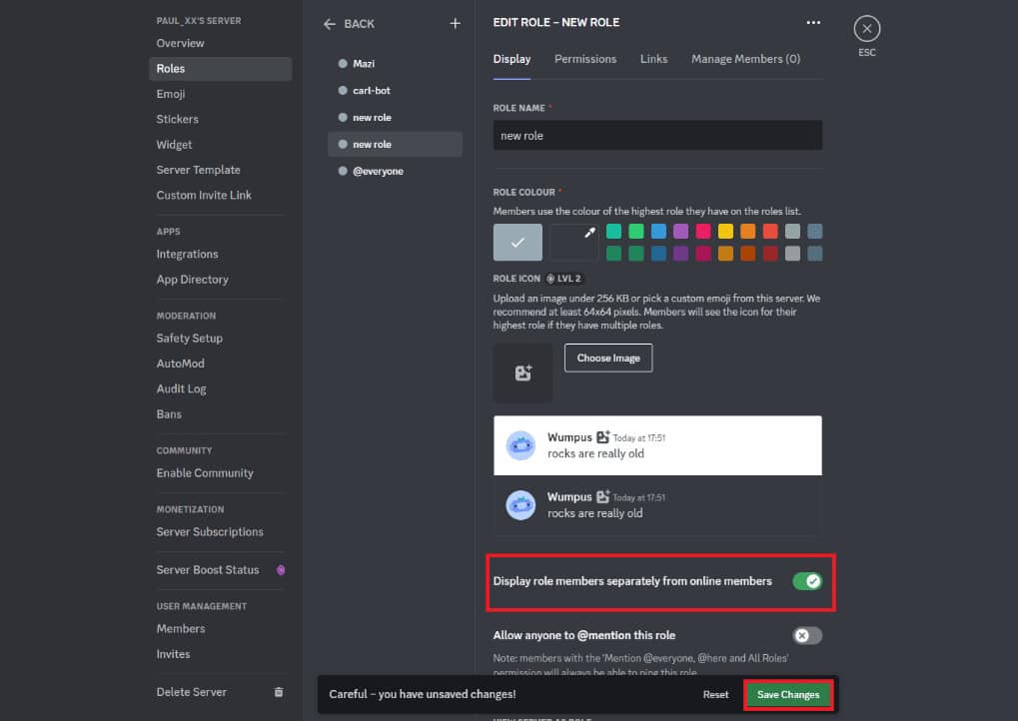Toggle display role members separately switch

807,581
